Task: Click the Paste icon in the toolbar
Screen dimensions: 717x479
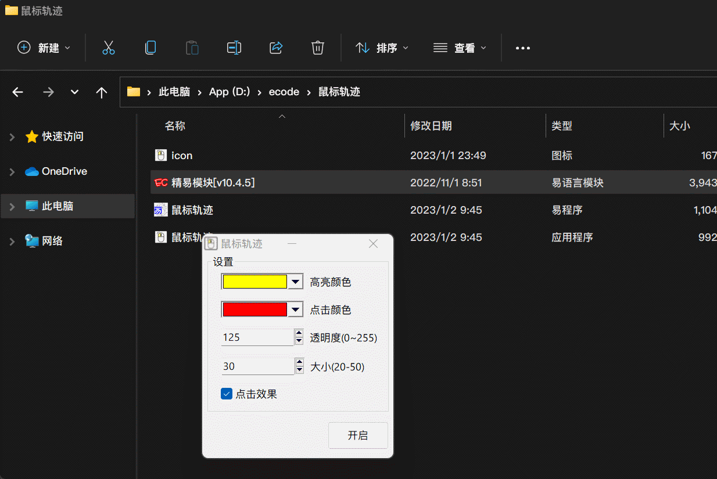Action: (x=192, y=48)
